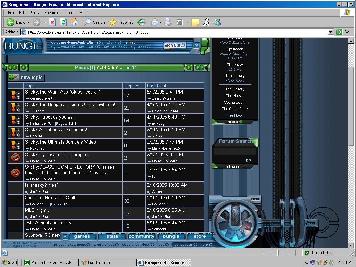Click the Favorites star icon
The image size is (356, 267).
pos(112,22)
